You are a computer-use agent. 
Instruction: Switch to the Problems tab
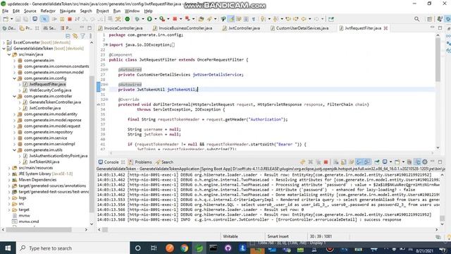tap(143, 162)
